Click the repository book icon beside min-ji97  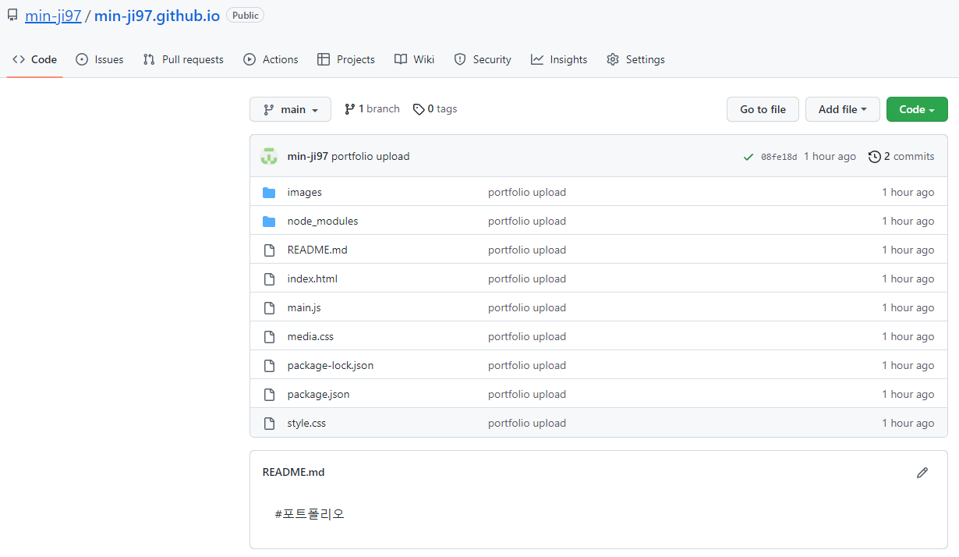click(12, 15)
